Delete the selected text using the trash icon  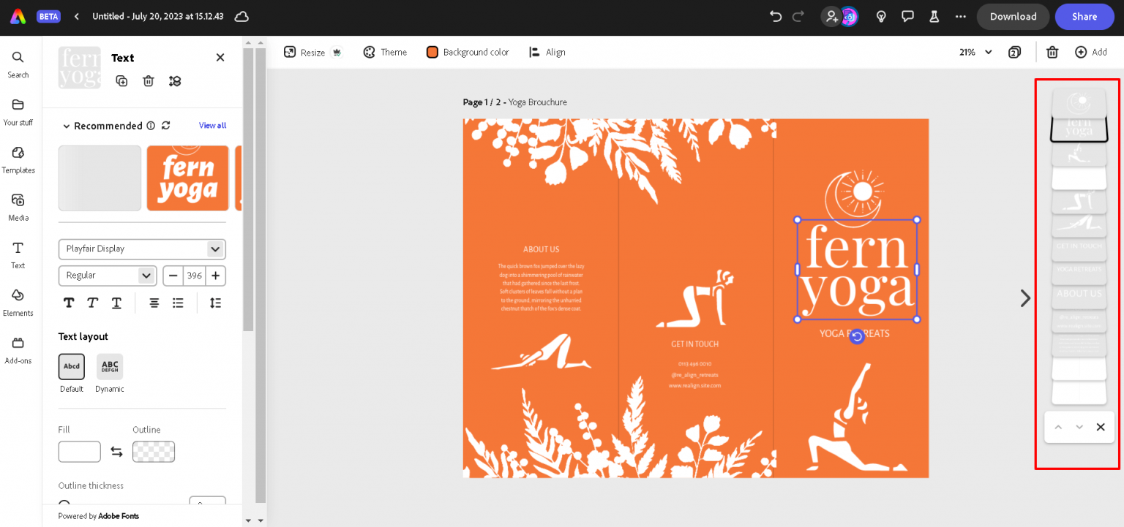[148, 80]
